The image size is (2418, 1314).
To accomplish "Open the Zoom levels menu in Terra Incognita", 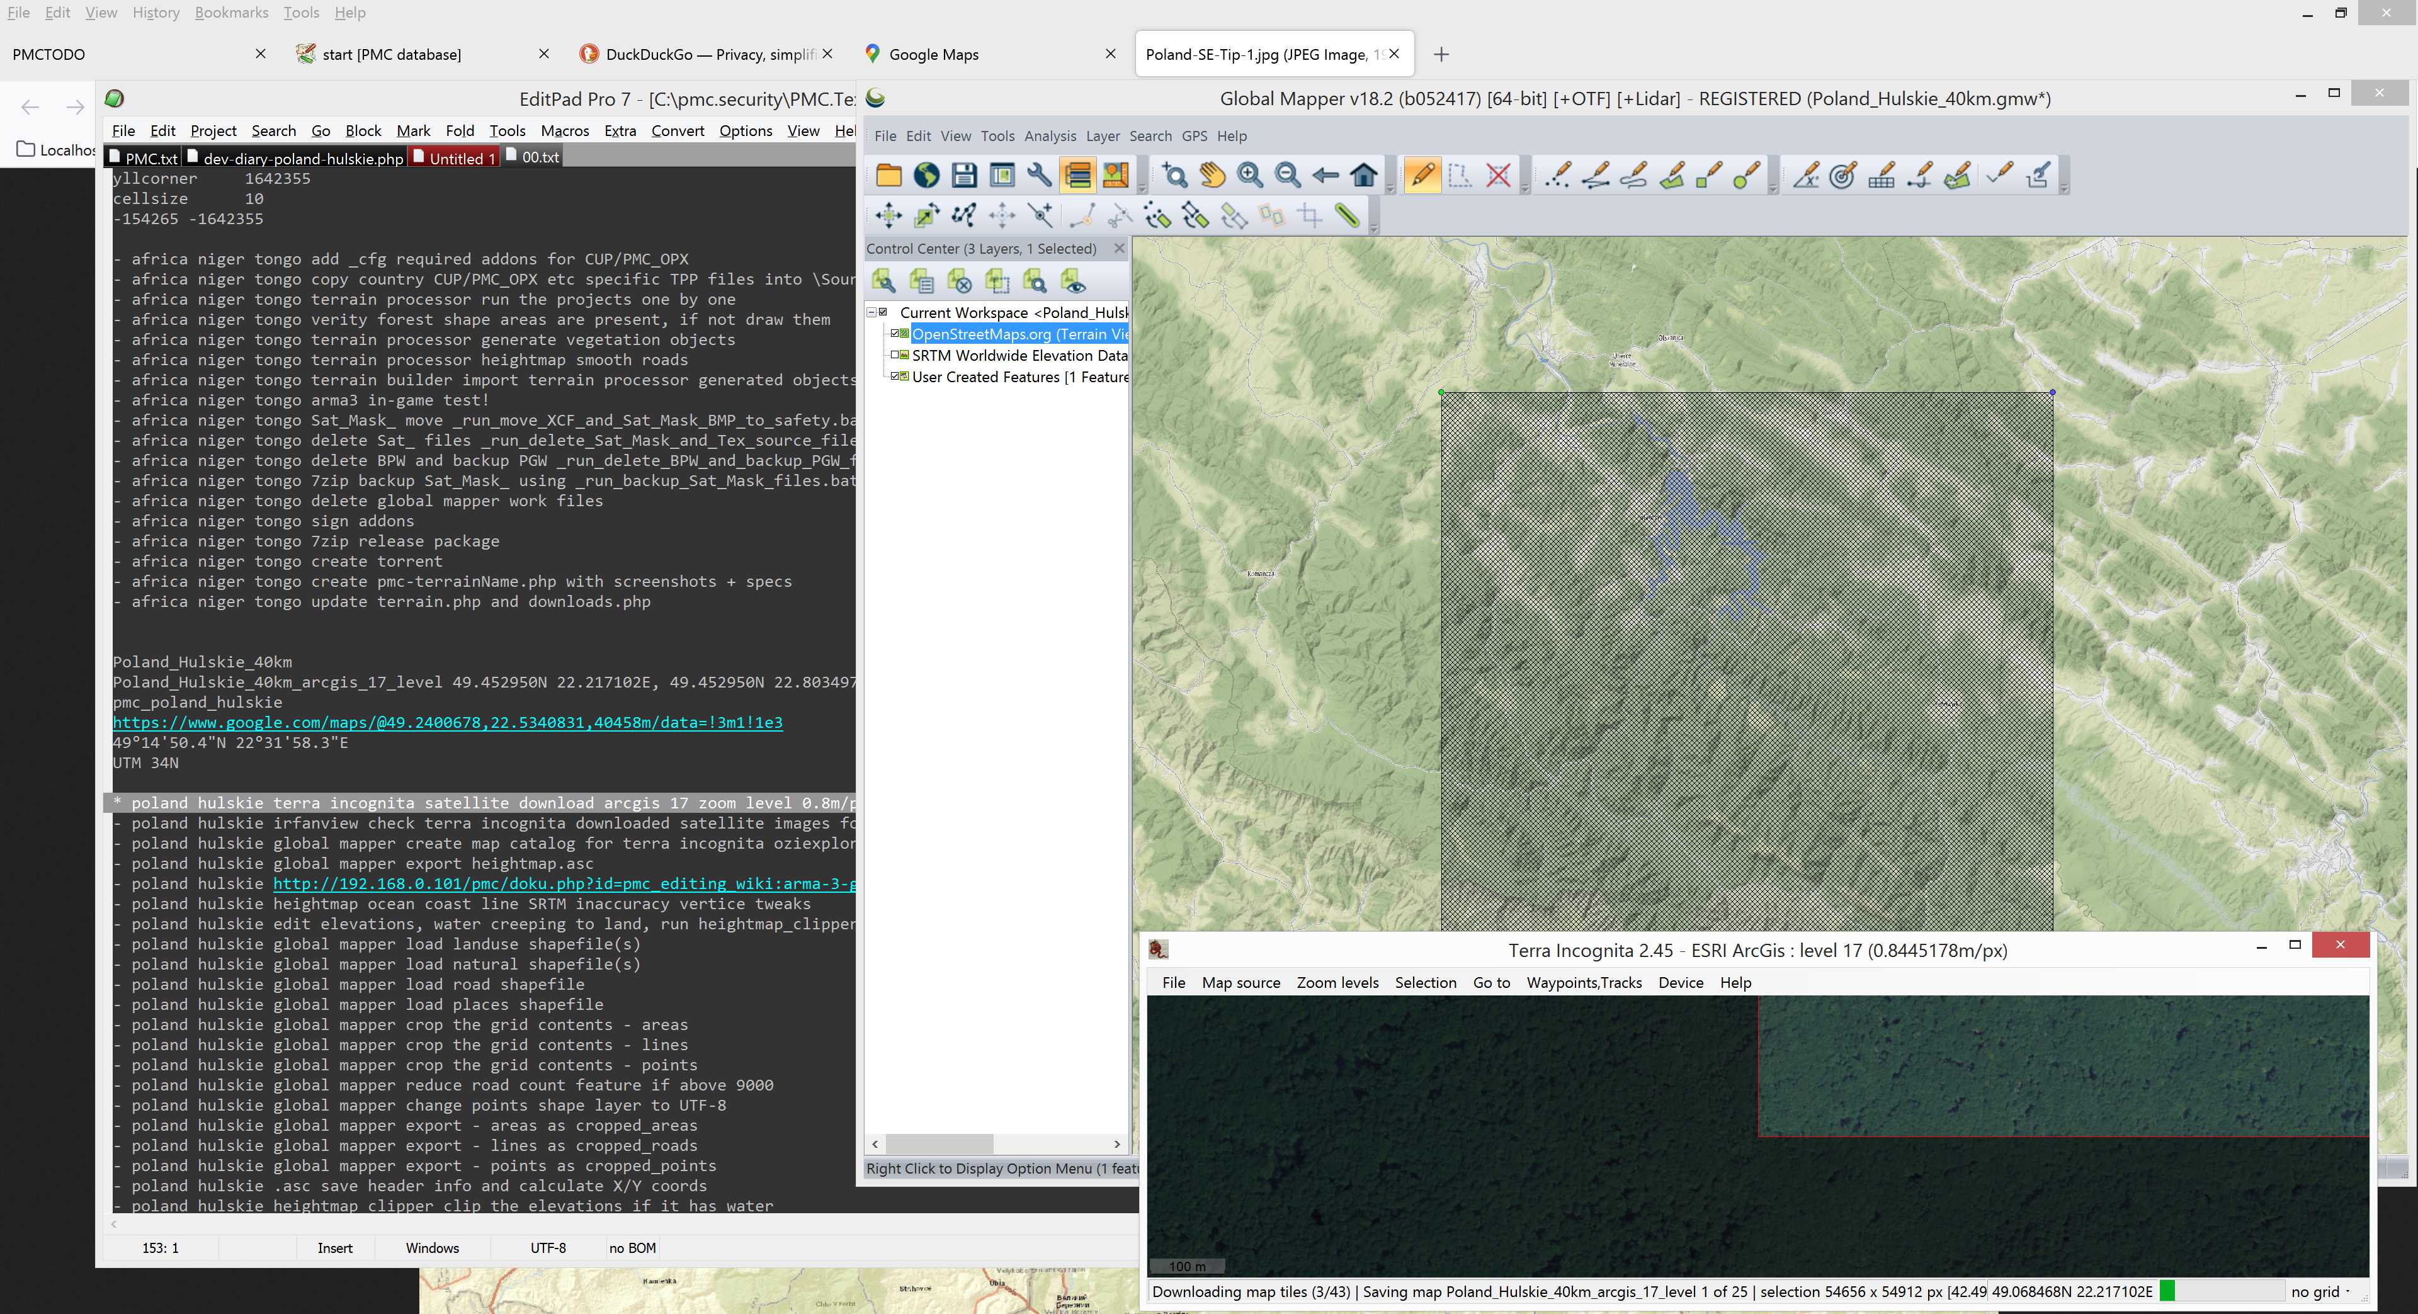I will point(1337,983).
